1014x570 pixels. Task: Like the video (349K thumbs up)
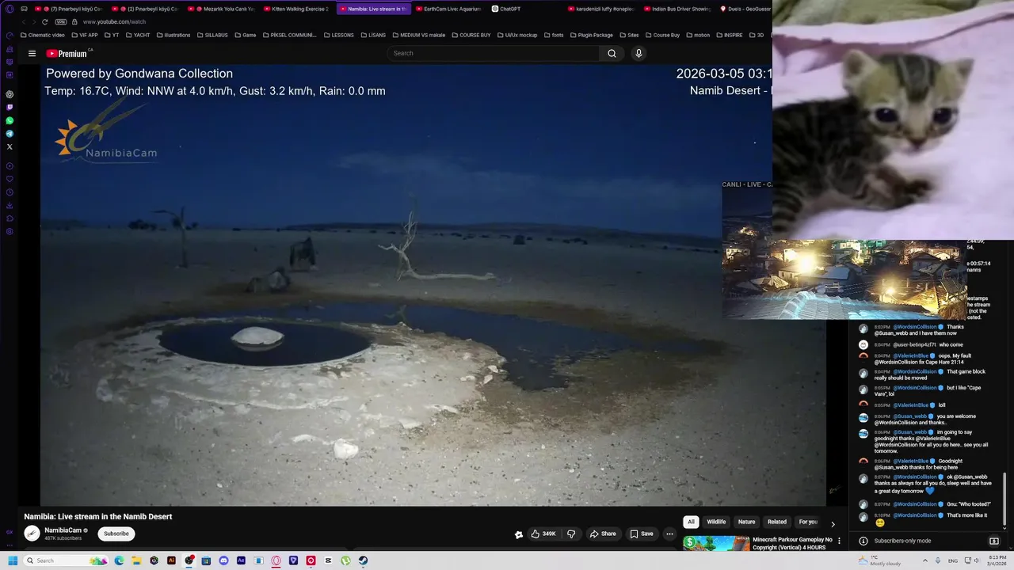[x=543, y=534]
